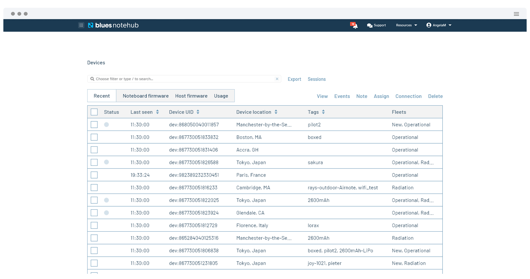This screenshot has width=530, height=279.
Task: Switch to the Usage tab
Action: [221, 96]
